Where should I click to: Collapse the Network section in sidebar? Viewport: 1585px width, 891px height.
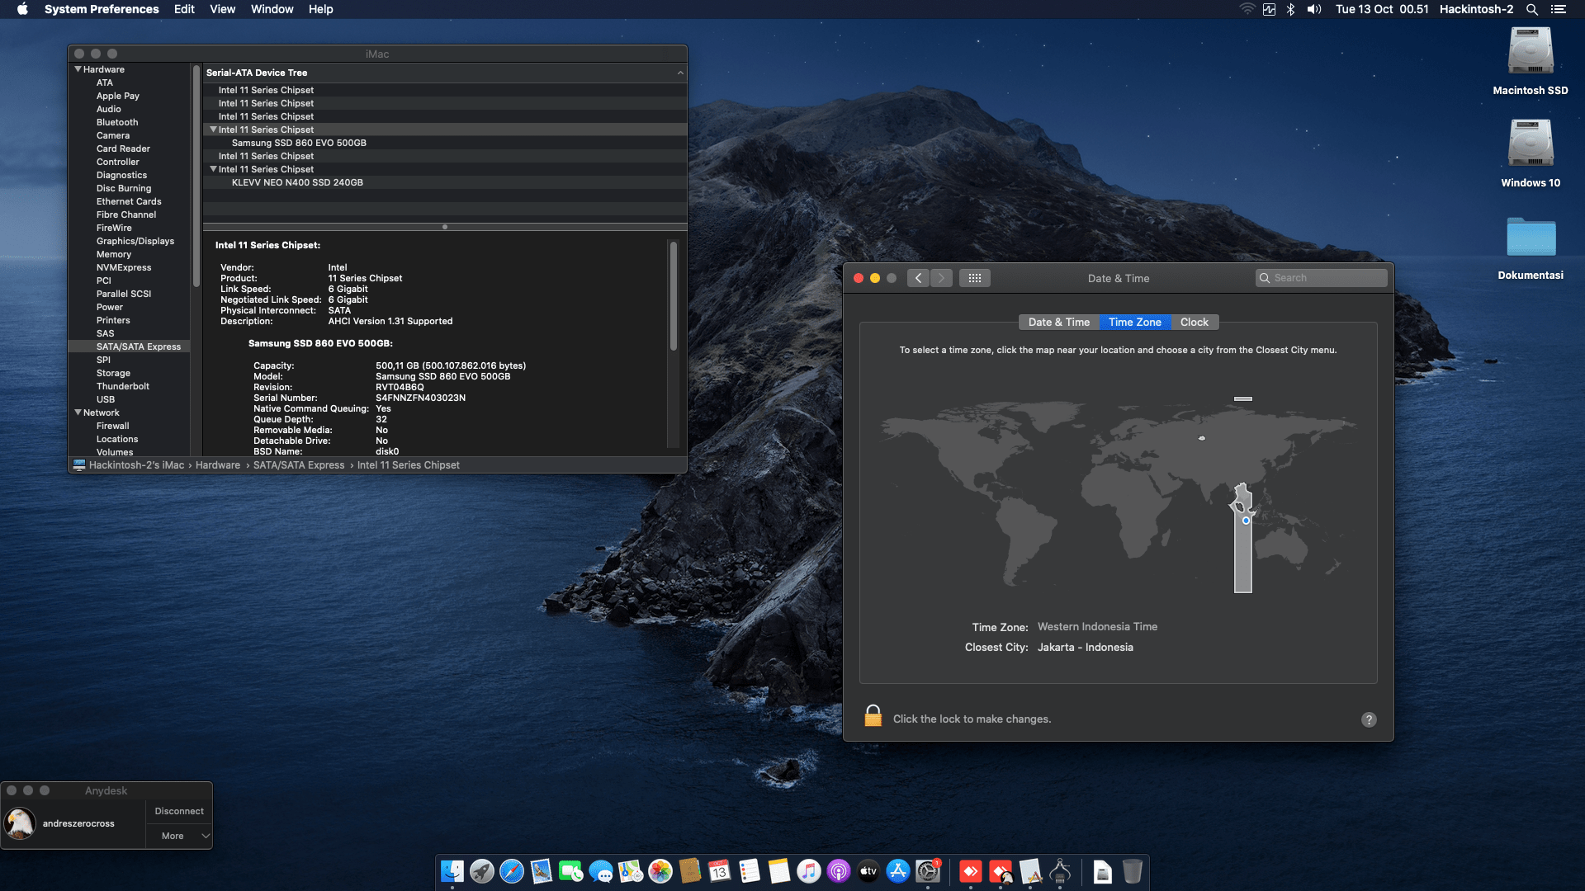[78, 412]
